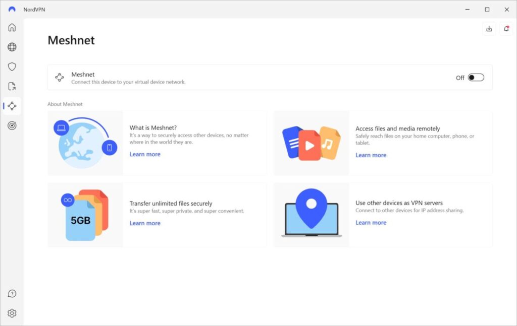
Task: Click the large Meshnet page title
Action: coord(71,40)
